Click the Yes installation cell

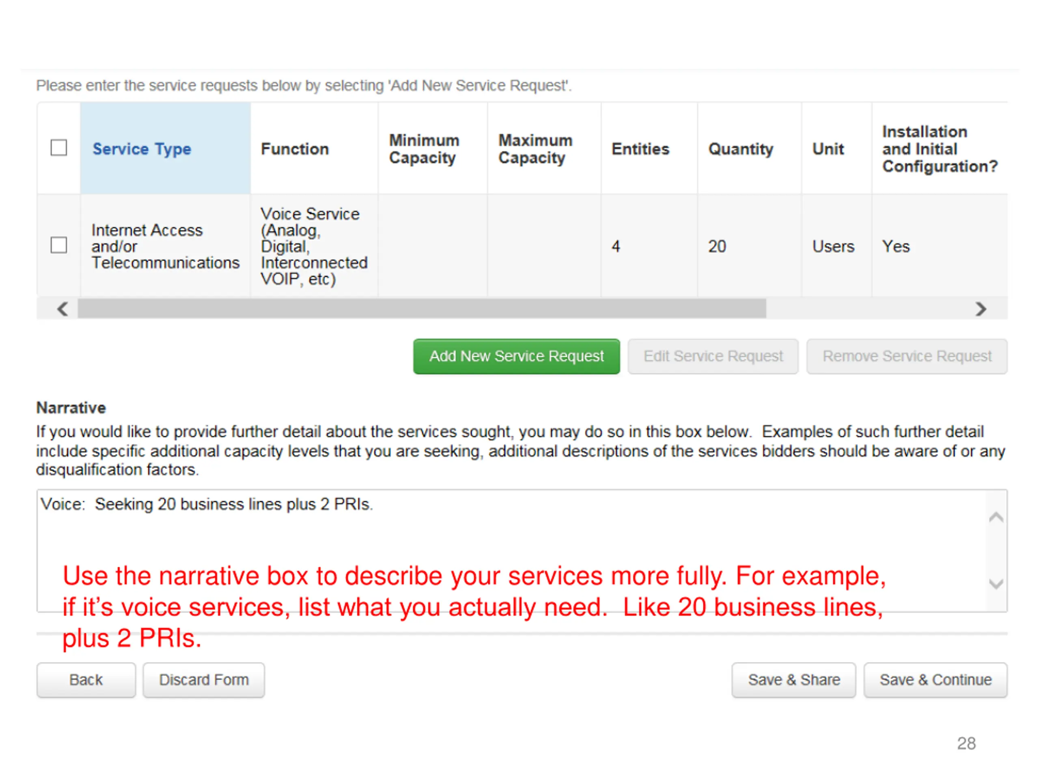[x=940, y=246]
